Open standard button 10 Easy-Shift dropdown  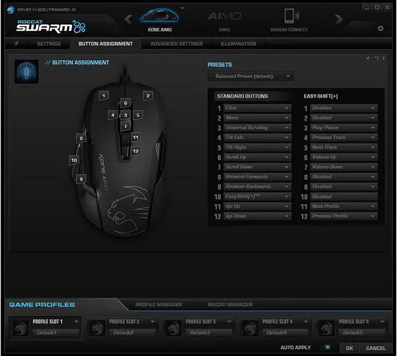pos(257,196)
